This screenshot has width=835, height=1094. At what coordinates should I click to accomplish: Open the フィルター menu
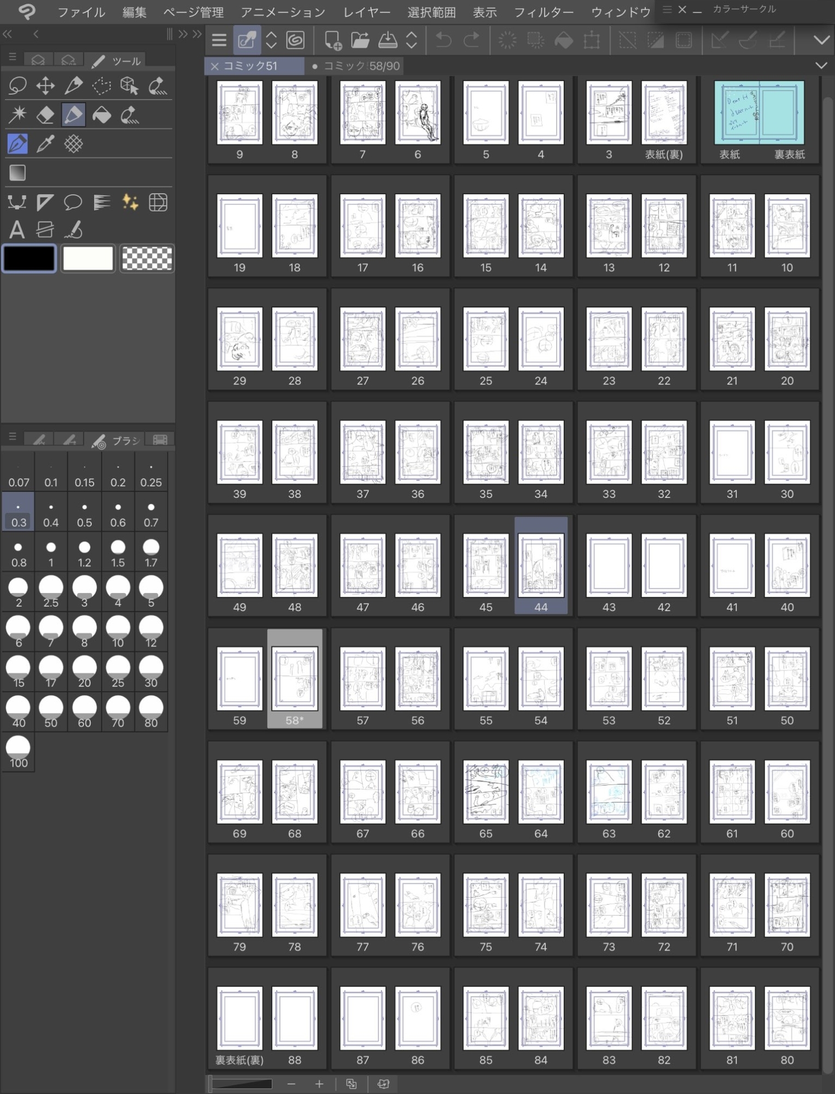point(544,12)
